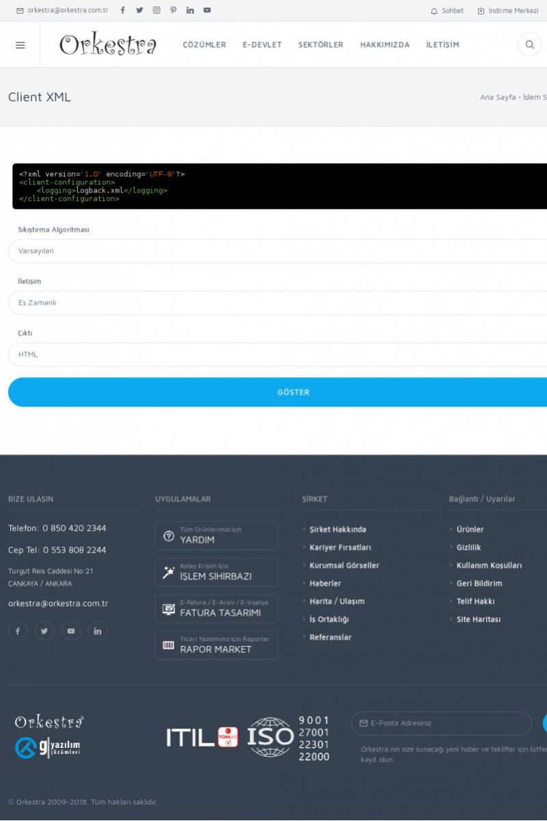Click the E-Posta Adresiniz input field
The height and width of the screenshot is (821, 547).
point(444,723)
